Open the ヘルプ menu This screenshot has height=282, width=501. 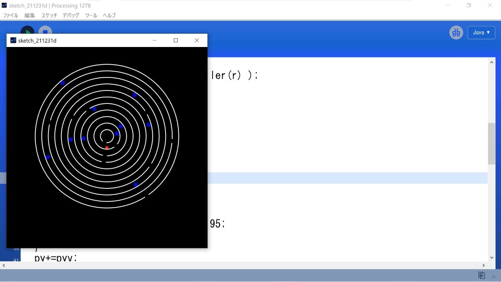(x=109, y=15)
